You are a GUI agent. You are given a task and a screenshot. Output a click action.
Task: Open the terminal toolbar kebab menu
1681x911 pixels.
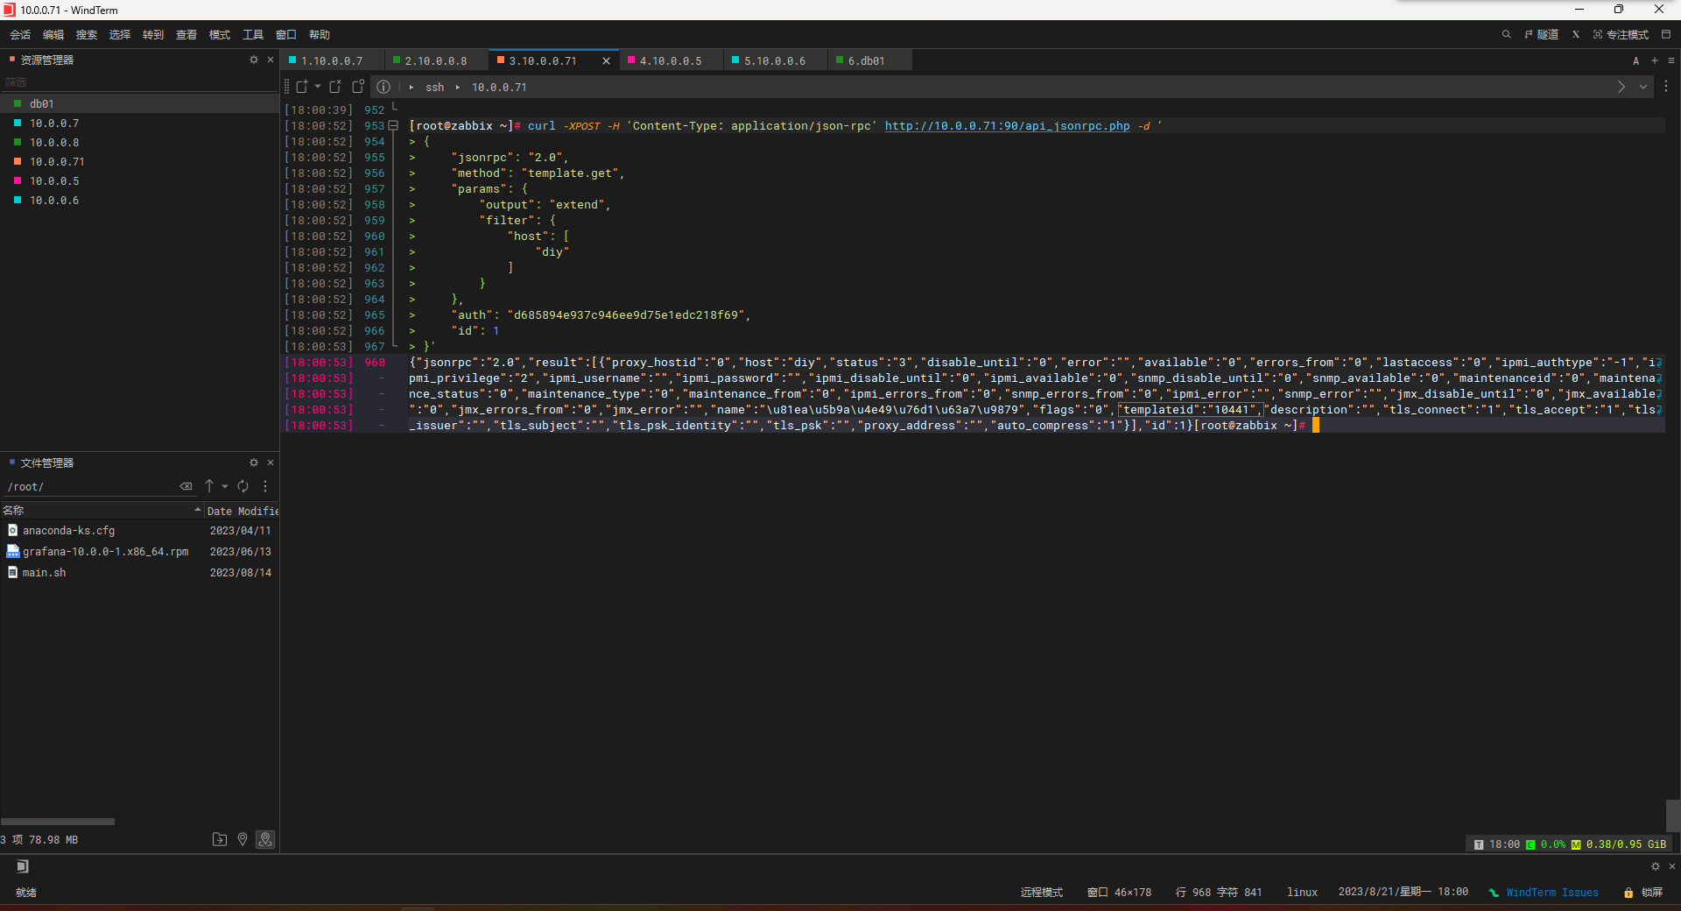click(1666, 87)
